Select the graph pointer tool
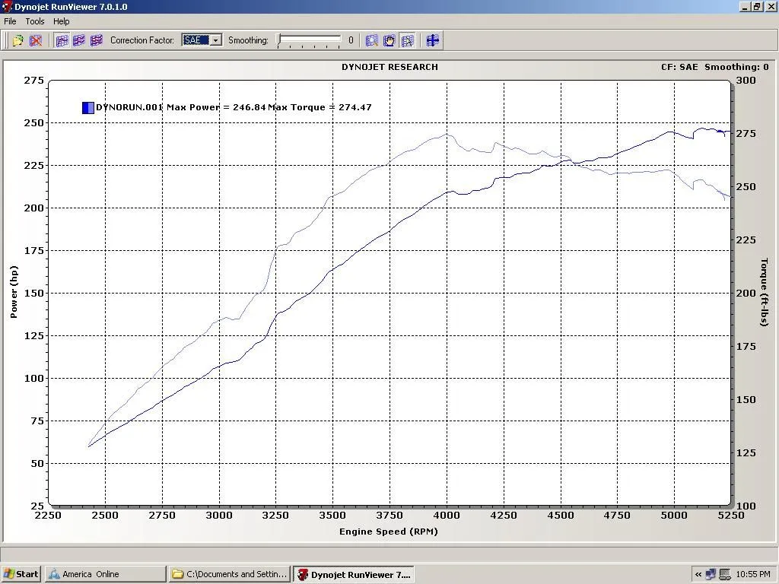Viewport: 779px width, 584px height. [408, 40]
